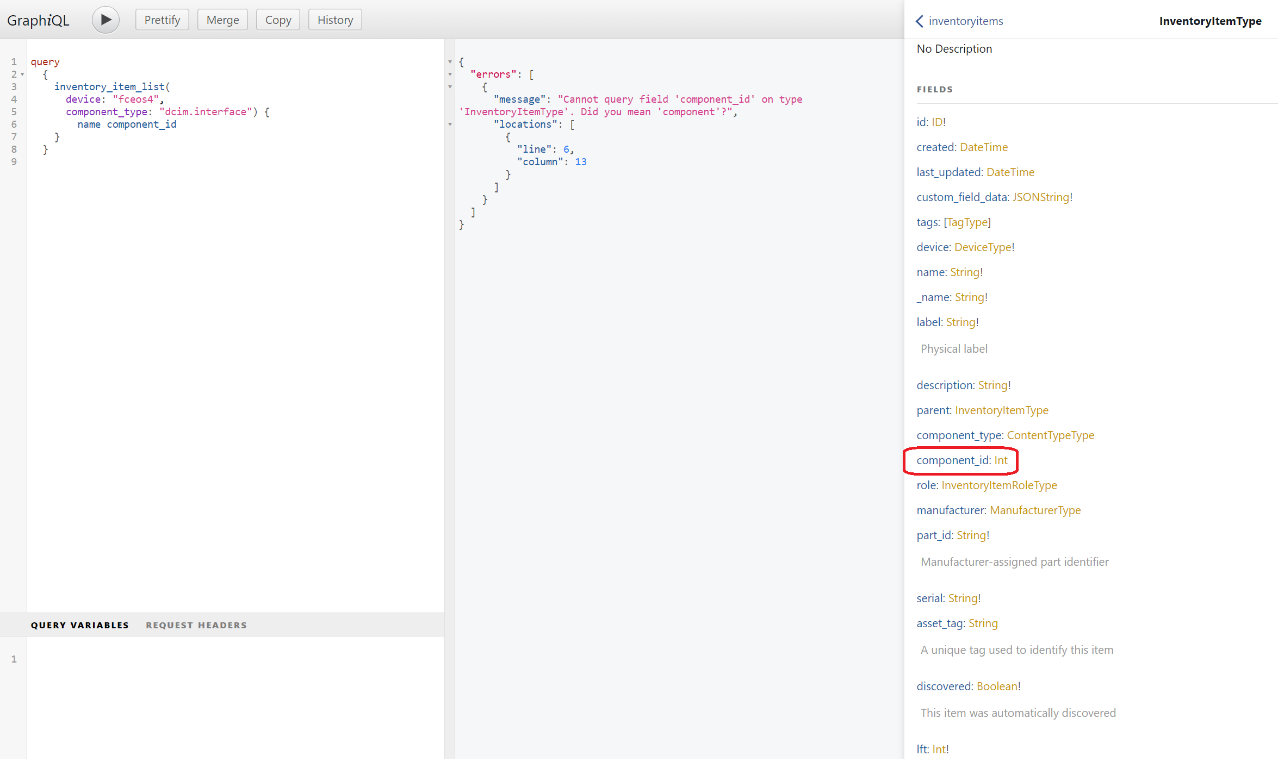Copy the query using the Copy button
Viewport: 1278px width, 762px height.
point(278,20)
